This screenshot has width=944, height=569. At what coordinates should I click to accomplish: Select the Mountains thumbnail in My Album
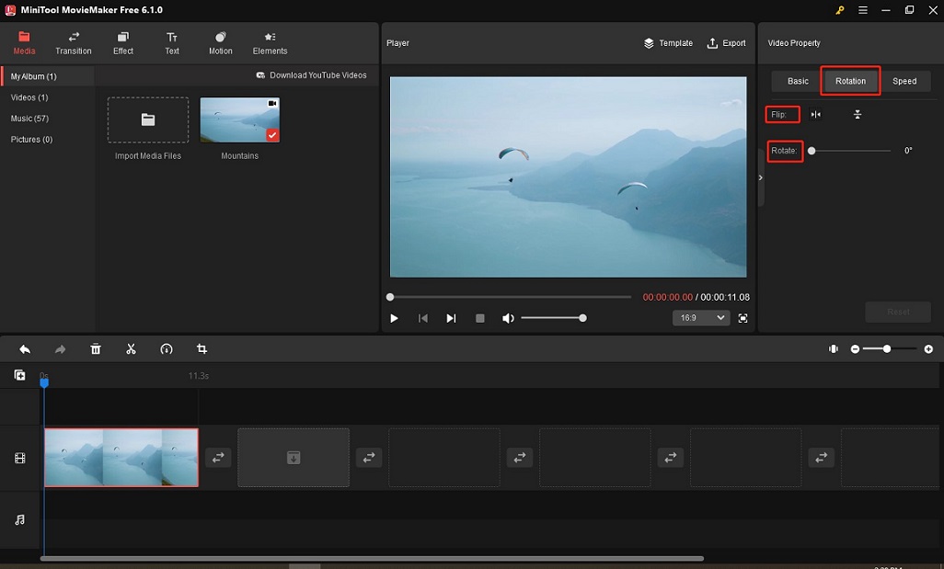(x=239, y=119)
